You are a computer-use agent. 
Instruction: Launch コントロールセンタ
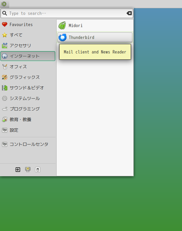[x=28, y=144]
